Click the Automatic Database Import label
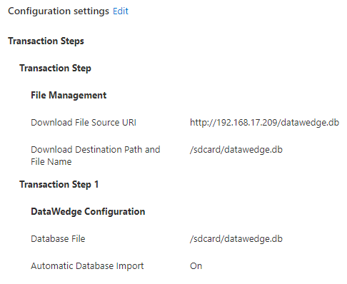The width and height of the screenshot is (347, 284). click(x=87, y=266)
